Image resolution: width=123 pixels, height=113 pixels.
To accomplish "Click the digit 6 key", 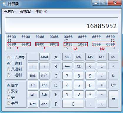I will coord(90,85).
